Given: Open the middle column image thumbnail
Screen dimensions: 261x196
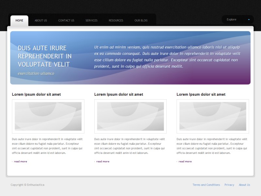Looking at the screenshot, I should tap(130, 116).
